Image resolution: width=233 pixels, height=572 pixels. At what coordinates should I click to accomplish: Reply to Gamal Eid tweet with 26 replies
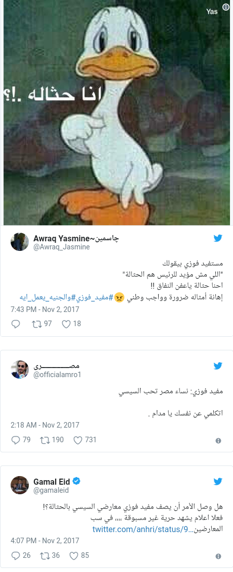21,555
